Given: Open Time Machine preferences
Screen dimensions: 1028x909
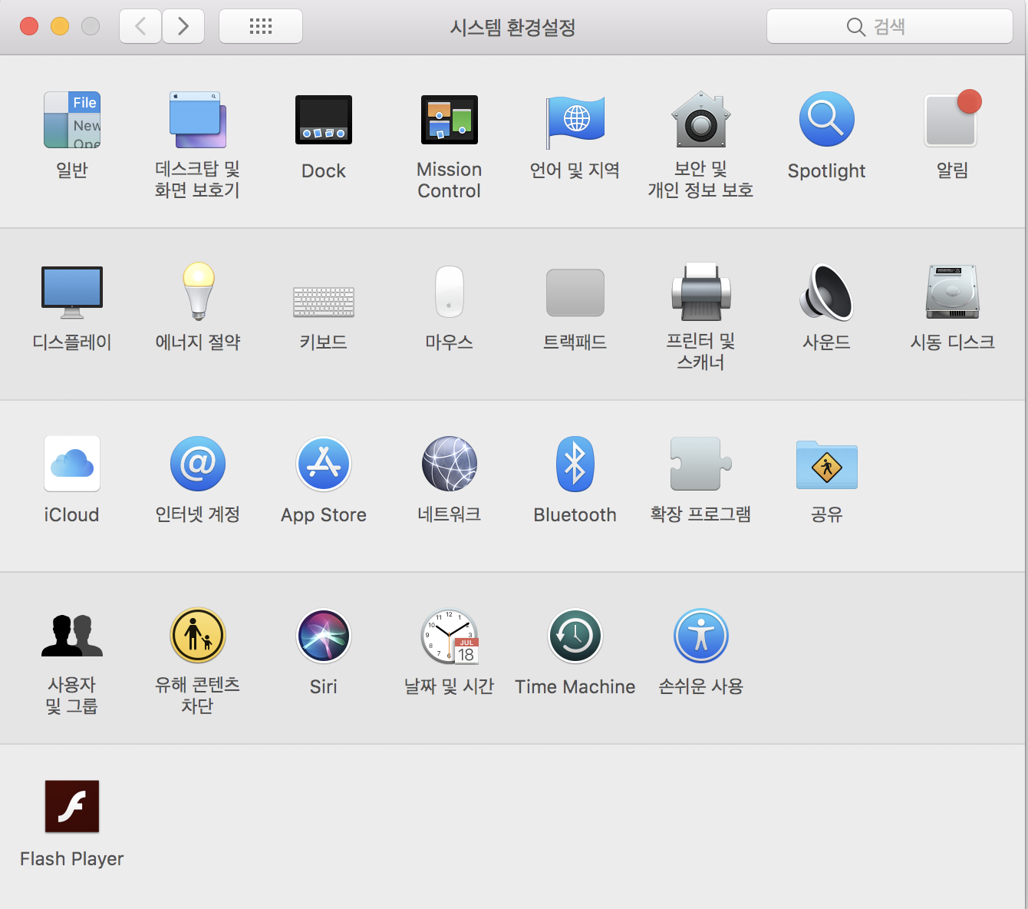Looking at the screenshot, I should [575, 636].
